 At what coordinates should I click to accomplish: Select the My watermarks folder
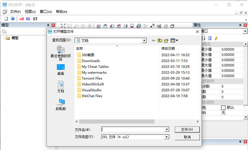point(92,73)
